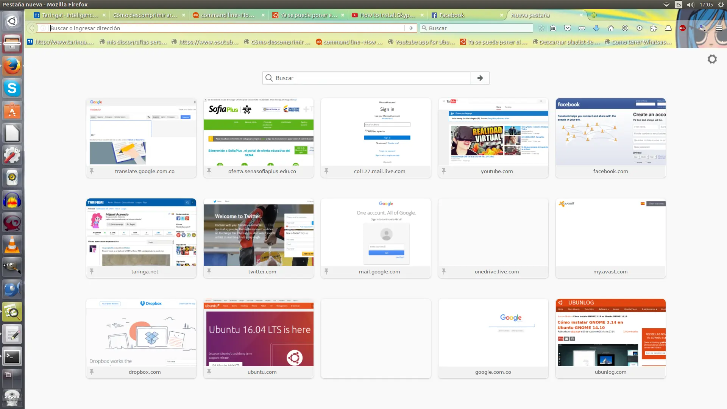Pin the dropbox.com tile

[92, 372]
